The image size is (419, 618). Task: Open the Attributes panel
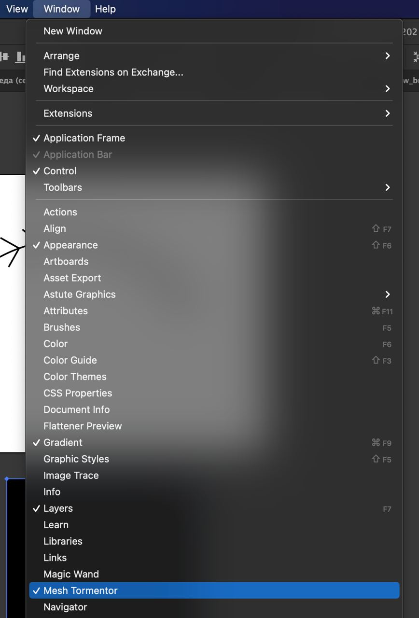[x=214, y=310]
